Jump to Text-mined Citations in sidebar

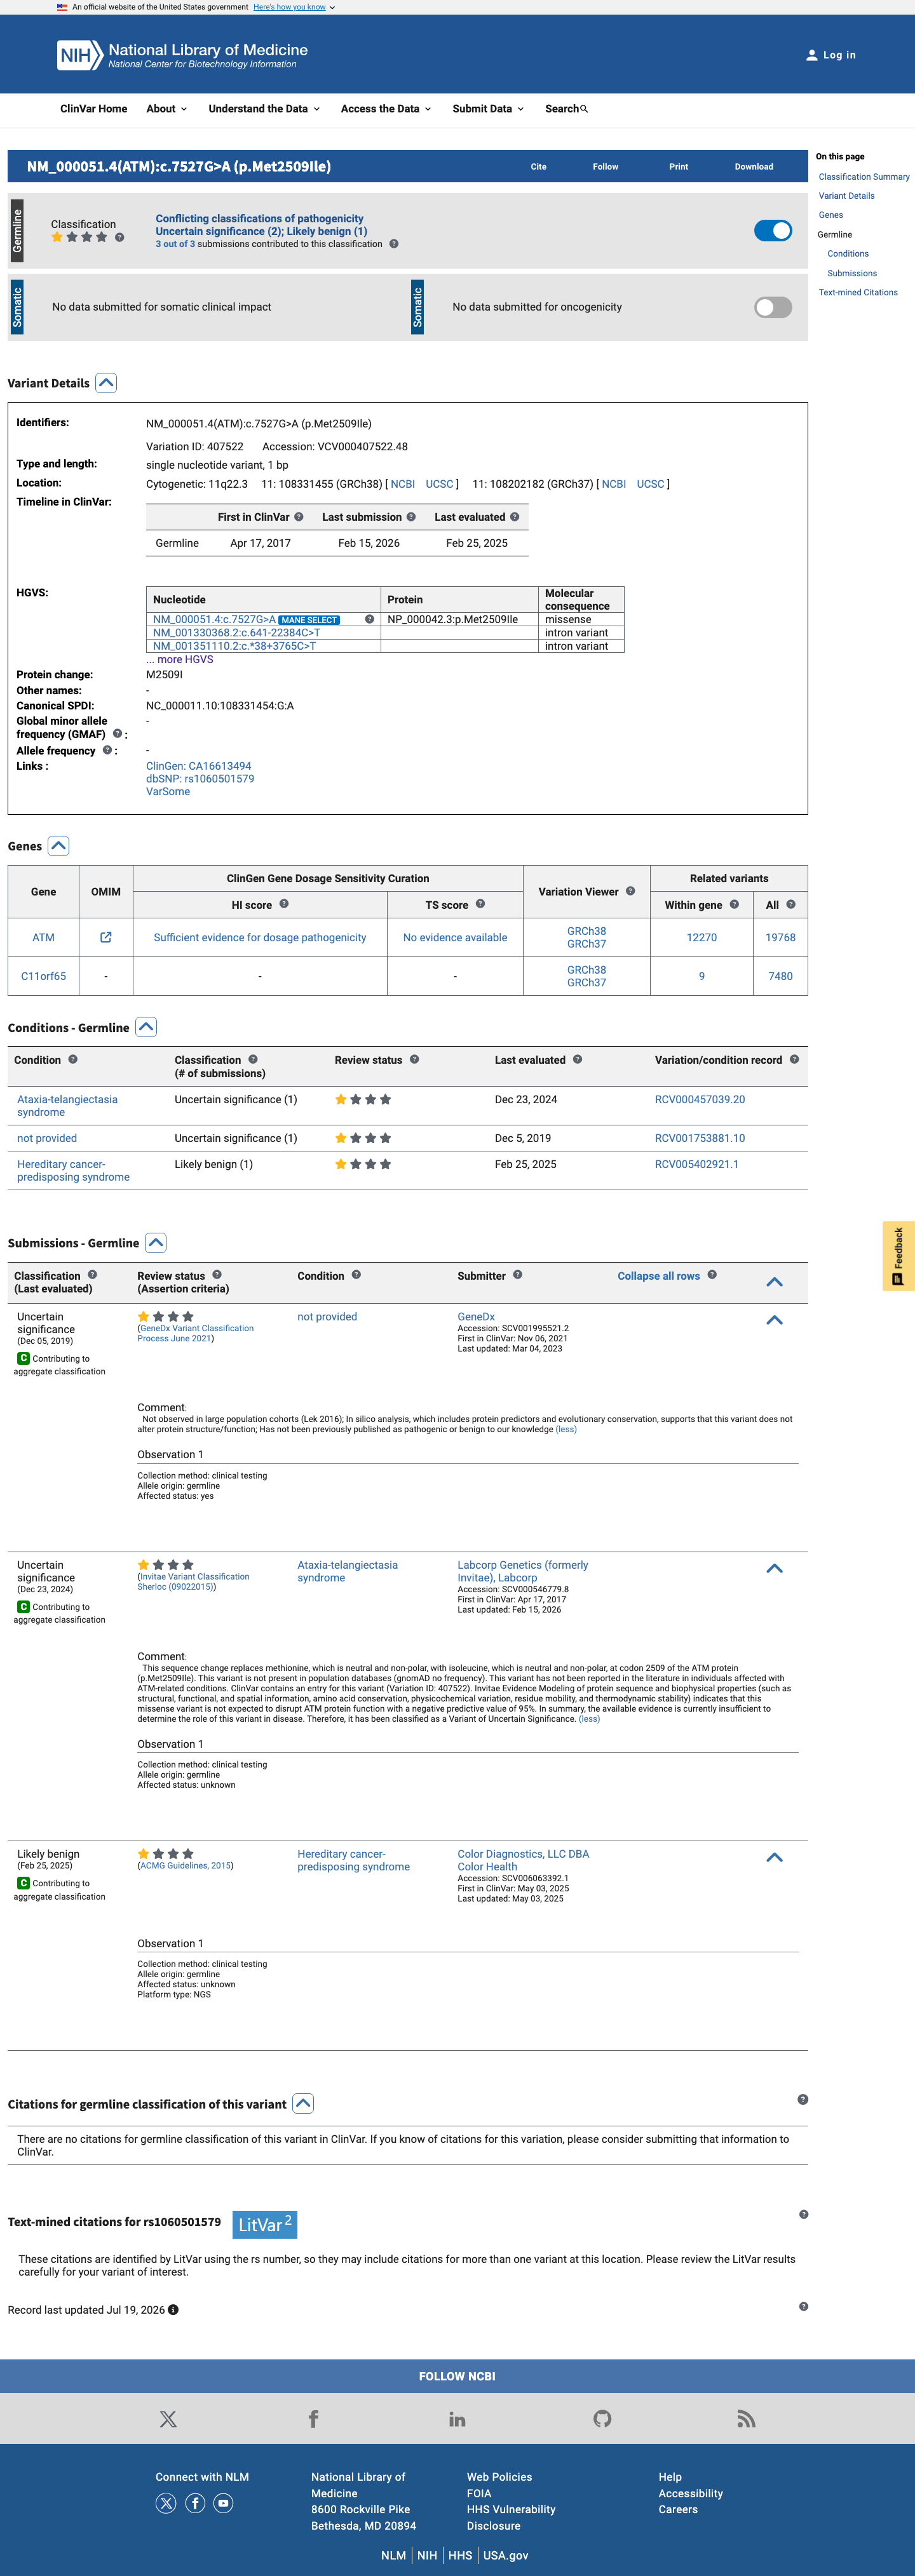[858, 293]
